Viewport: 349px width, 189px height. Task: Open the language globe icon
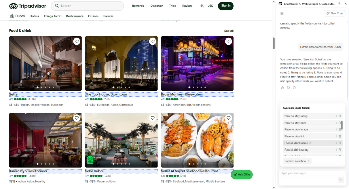(x=202, y=6)
